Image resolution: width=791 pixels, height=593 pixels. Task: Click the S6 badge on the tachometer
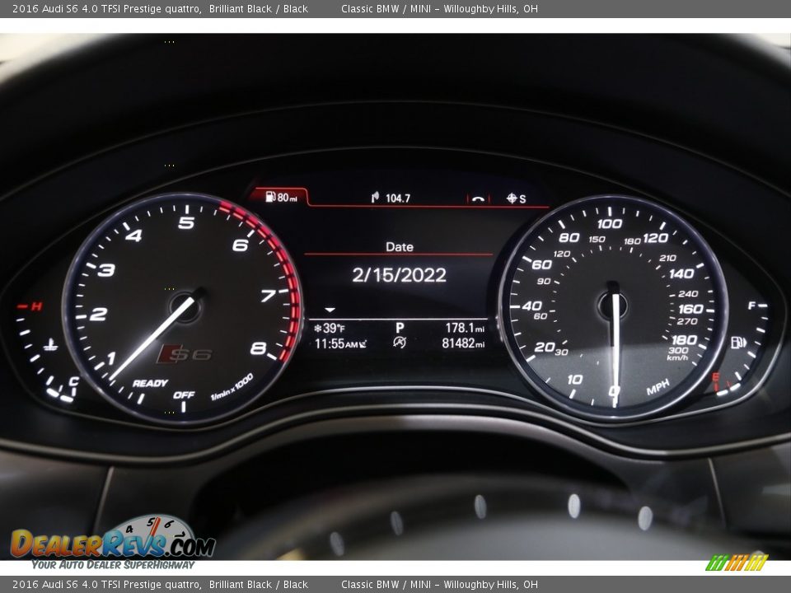[x=184, y=354]
